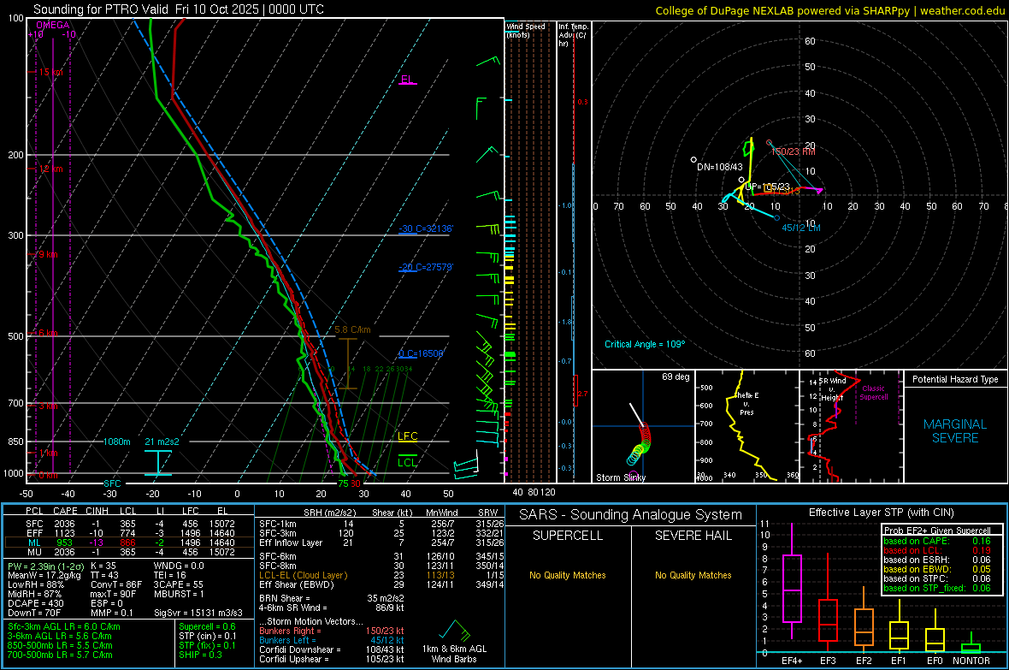Click the 'Potential Hazard Type' heading
The height and width of the screenshot is (670, 1009).
[955, 379]
